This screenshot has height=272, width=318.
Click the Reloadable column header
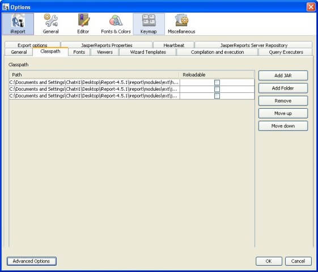217,75
